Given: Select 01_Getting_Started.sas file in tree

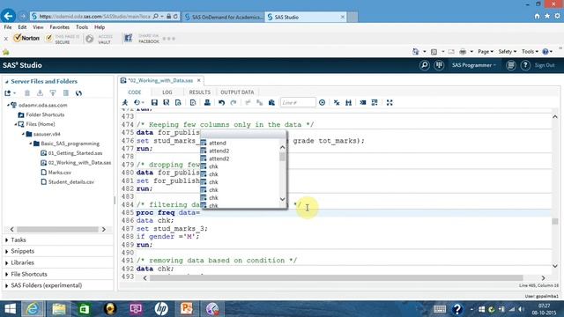Looking at the screenshot, I should coord(75,153).
